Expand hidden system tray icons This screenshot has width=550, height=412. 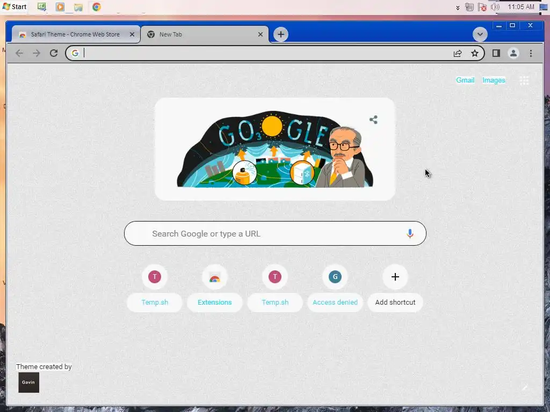pos(458,8)
